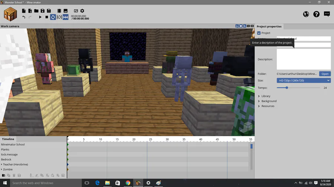Expand Teacher (Herobrine) tree arrow
Viewport: 334px width, 187px height.
(x=1, y=164)
